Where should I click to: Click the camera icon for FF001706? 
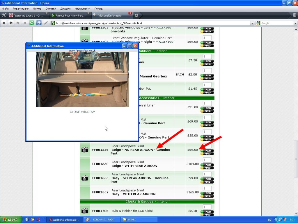pyautogui.click(x=85, y=211)
